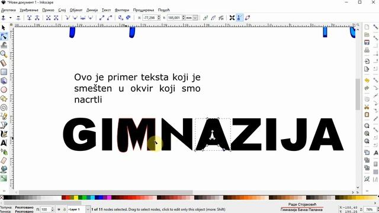The image size is (379, 213).
Task: Make selected segments curves
Action: [110, 18]
